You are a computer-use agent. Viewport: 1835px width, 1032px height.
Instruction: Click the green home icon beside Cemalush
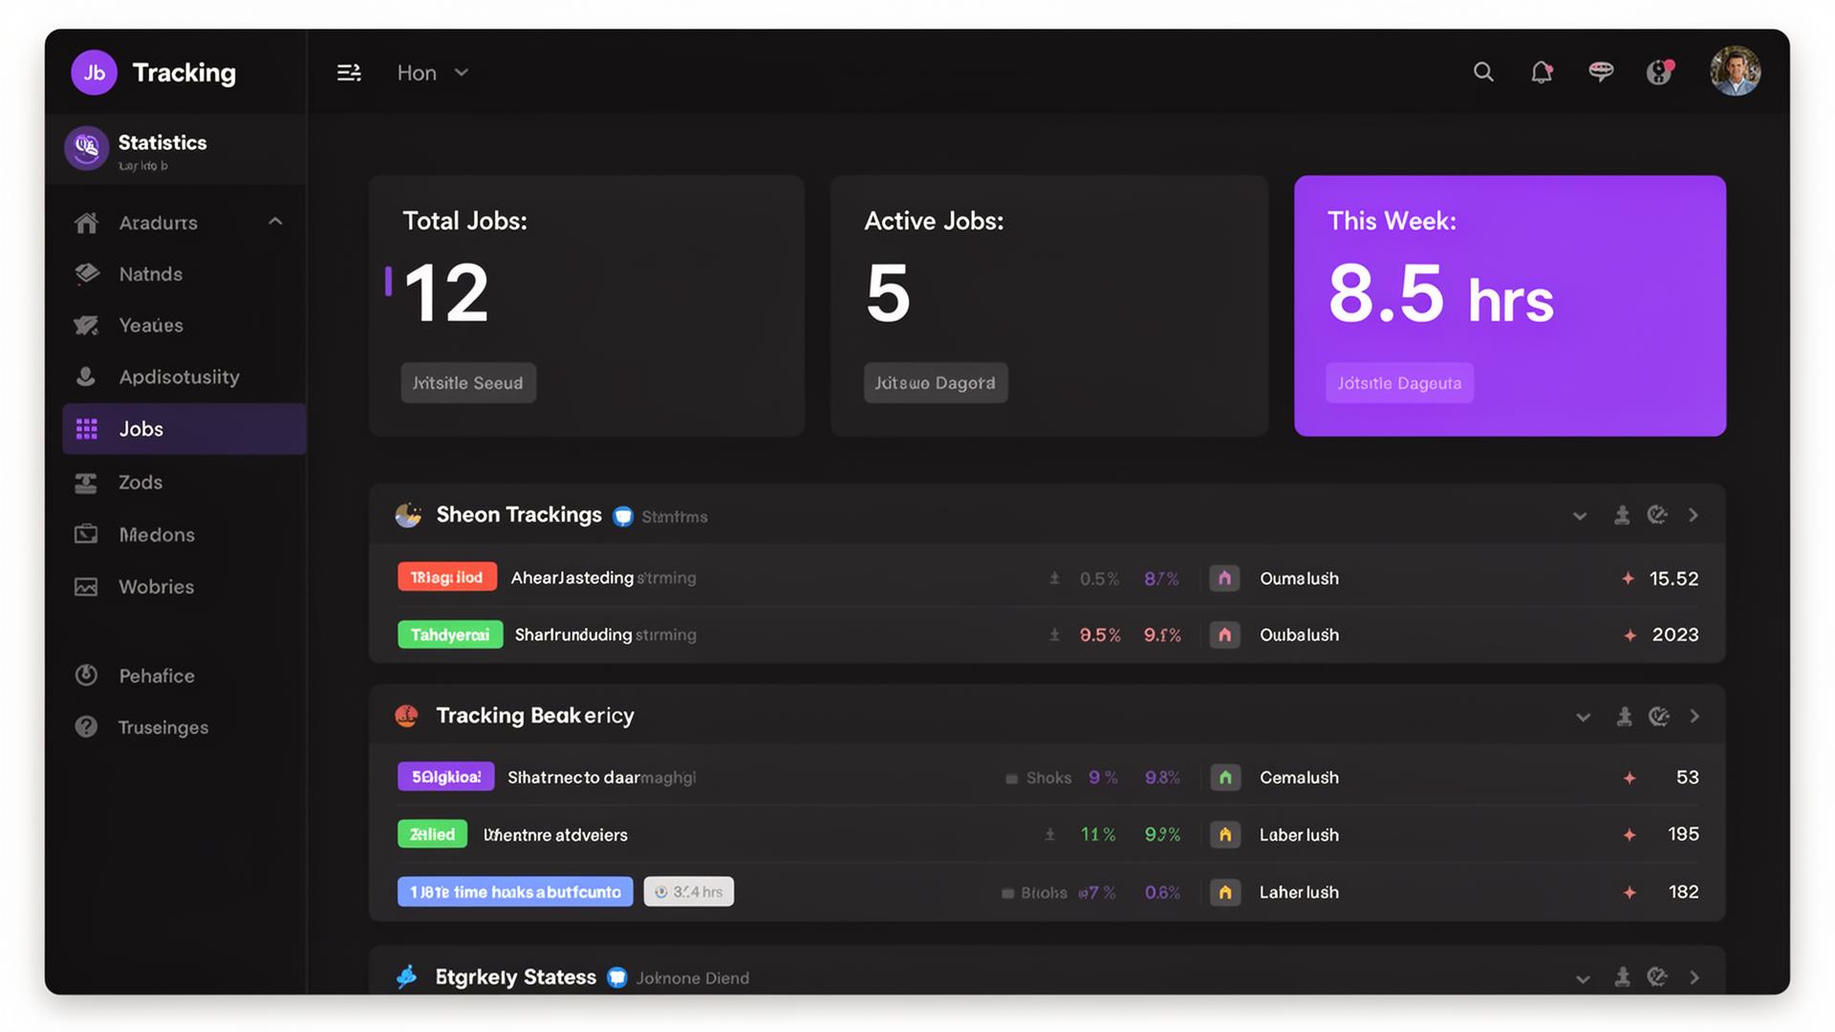1224,778
